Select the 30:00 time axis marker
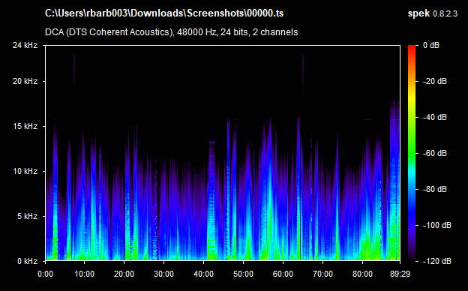The height and width of the screenshot is (291, 468). tap(163, 274)
